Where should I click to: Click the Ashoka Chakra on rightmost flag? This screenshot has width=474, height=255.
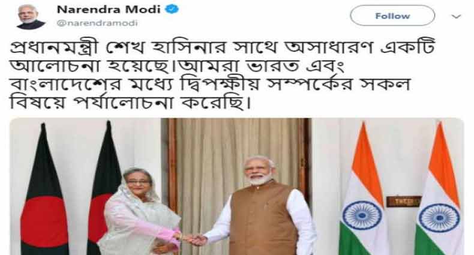[x=437, y=218]
